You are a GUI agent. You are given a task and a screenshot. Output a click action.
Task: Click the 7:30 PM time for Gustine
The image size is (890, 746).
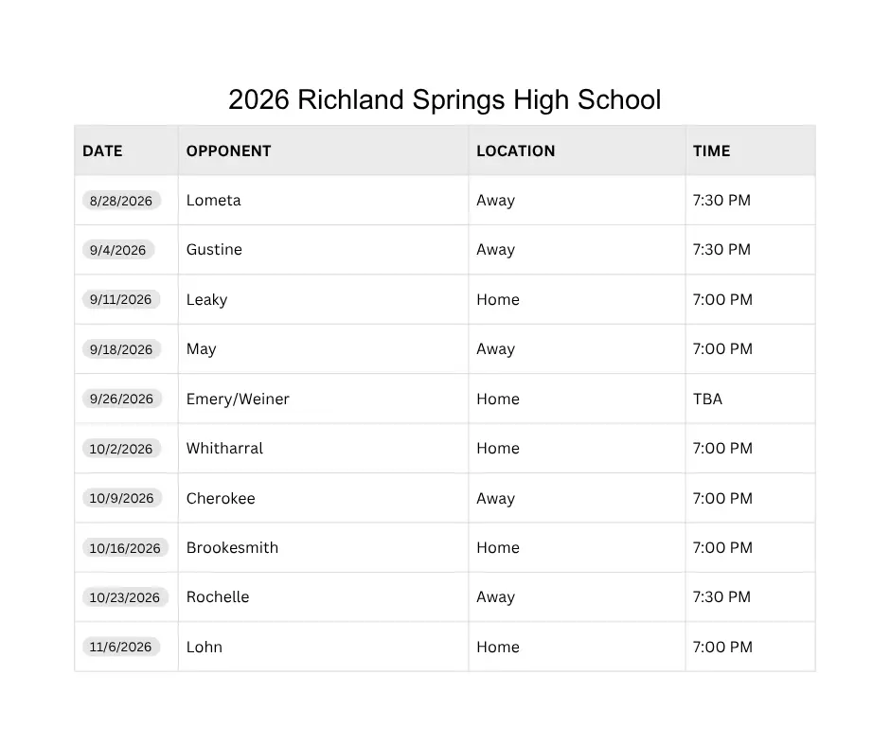pos(721,250)
